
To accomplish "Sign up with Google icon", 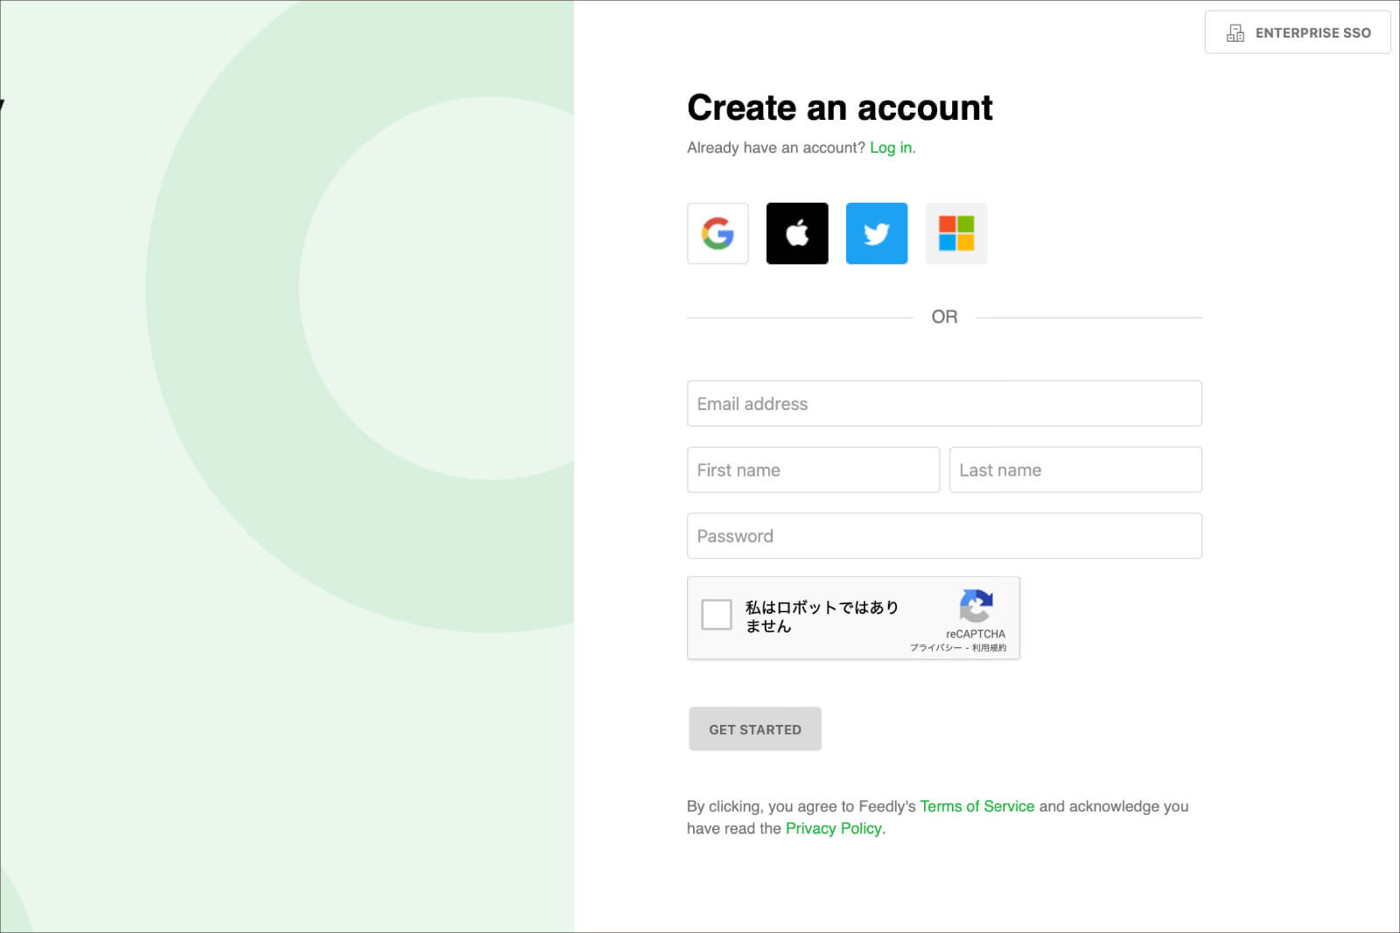I will coord(717,233).
